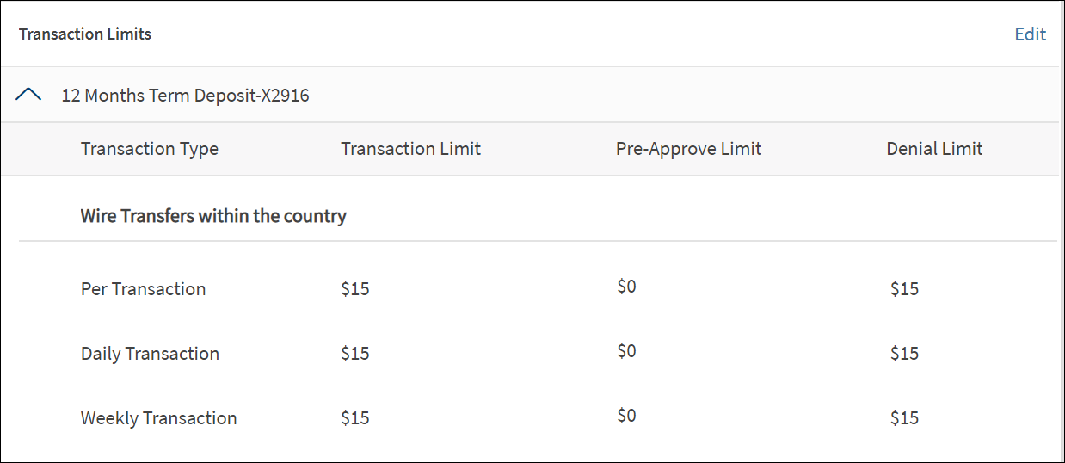Click the Edit link for Transaction Limits
This screenshot has width=1065, height=463.
point(1030,34)
